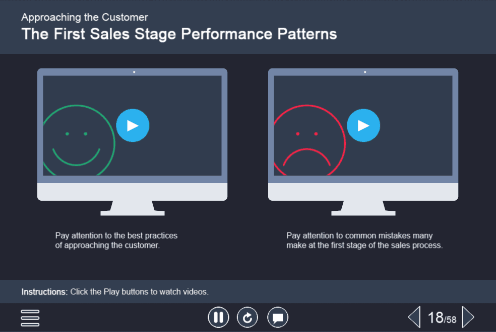Click the common mistakes caption text
496x332 pixels.
point(364,240)
